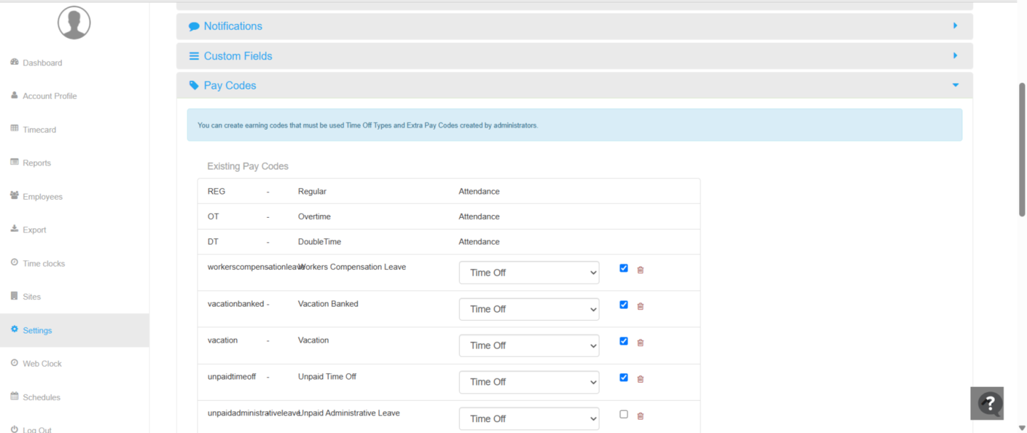Disable the Vacation Banked checkbox
Image resolution: width=1027 pixels, height=433 pixels.
(x=623, y=305)
